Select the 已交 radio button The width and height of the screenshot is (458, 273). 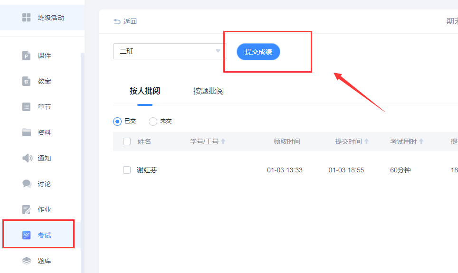117,122
